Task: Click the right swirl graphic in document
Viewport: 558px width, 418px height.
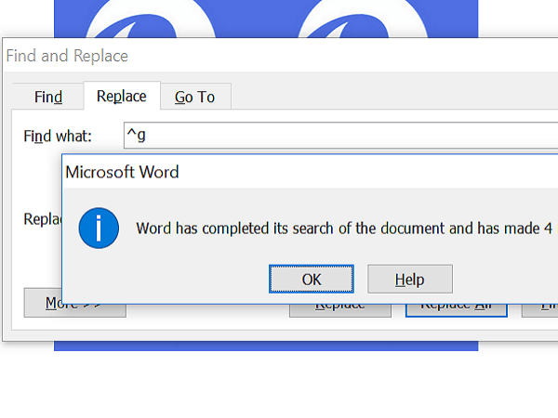Action: click(363, 20)
